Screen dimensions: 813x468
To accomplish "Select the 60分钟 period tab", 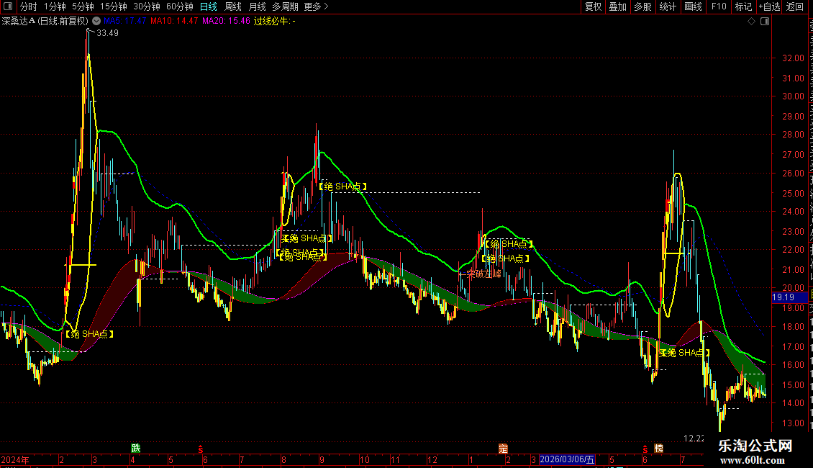I will point(180,6).
